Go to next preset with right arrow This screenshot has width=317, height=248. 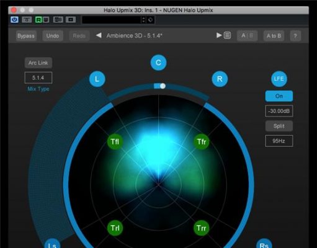[219, 35]
